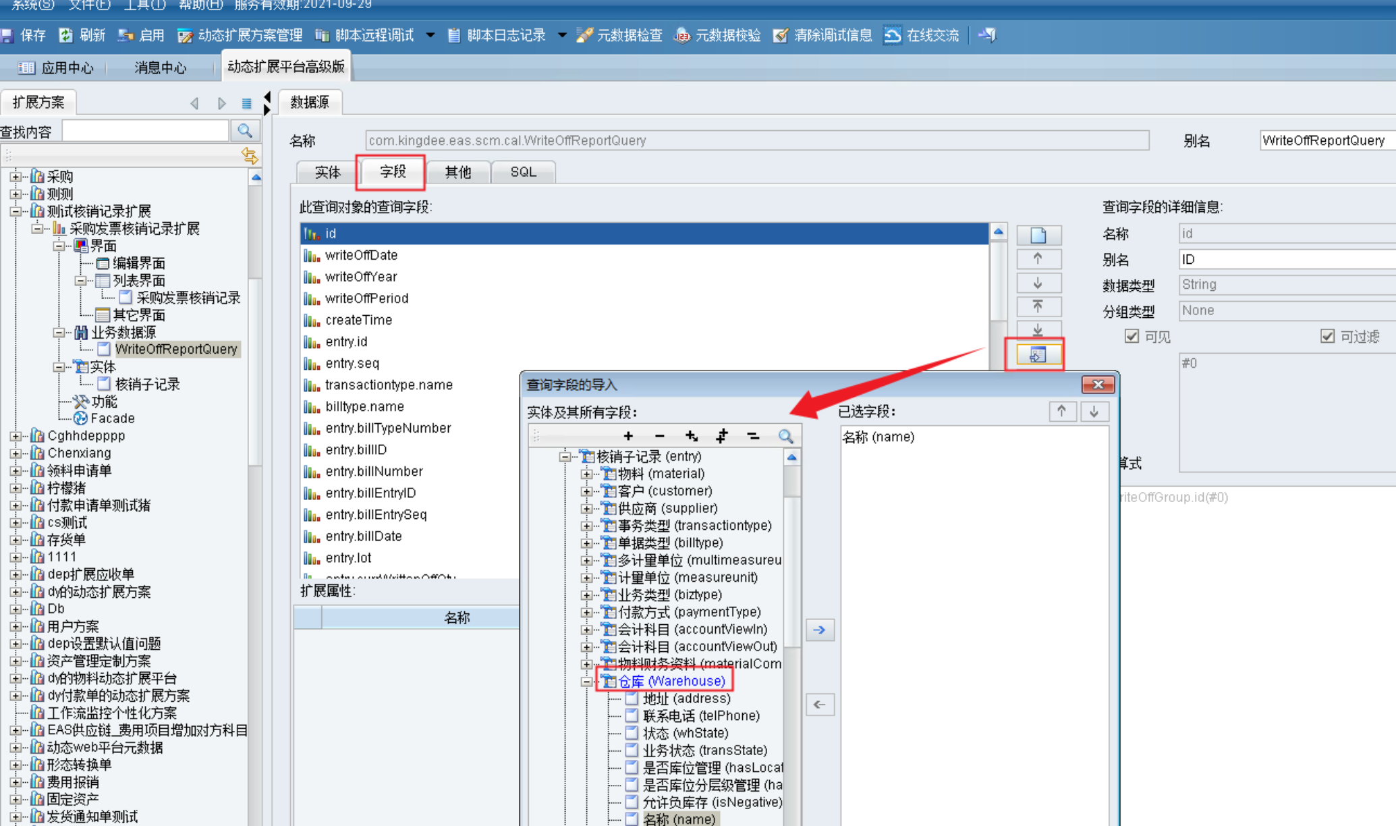Viewport: 1396px width, 826px height.
Task: Click the right arrow add-field button
Action: pyautogui.click(x=820, y=630)
